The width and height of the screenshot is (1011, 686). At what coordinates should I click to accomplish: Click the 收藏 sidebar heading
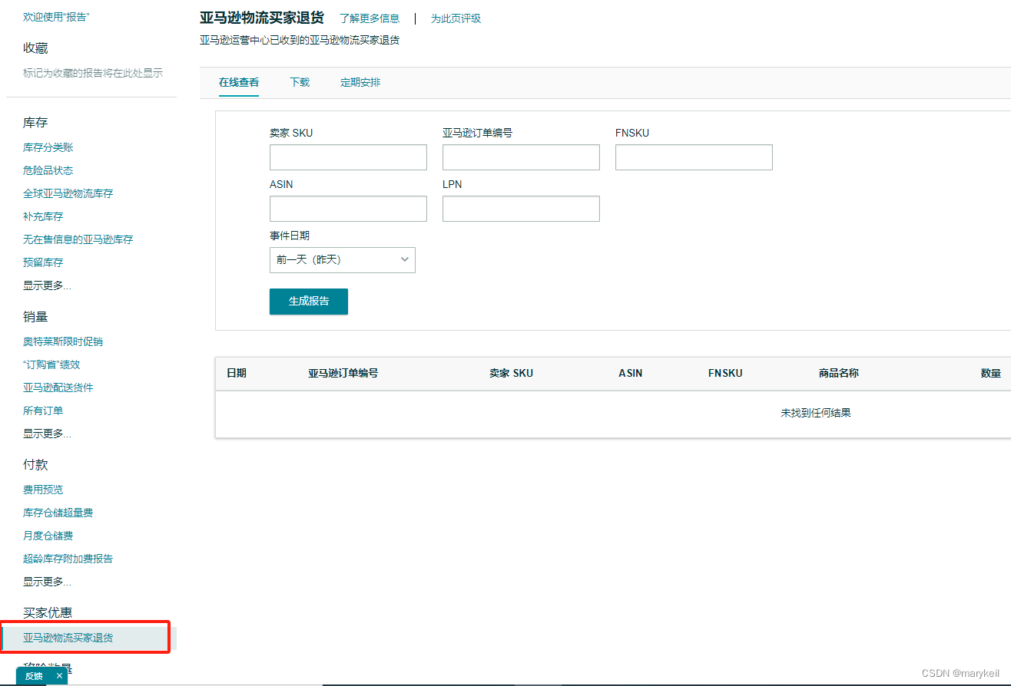click(x=35, y=48)
